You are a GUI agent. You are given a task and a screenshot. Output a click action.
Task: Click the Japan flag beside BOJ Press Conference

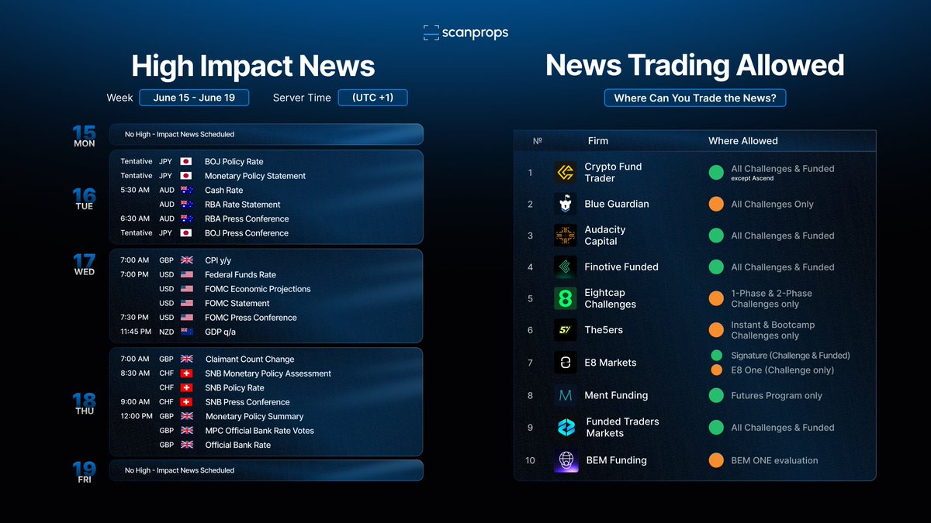[x=186, y=233]
